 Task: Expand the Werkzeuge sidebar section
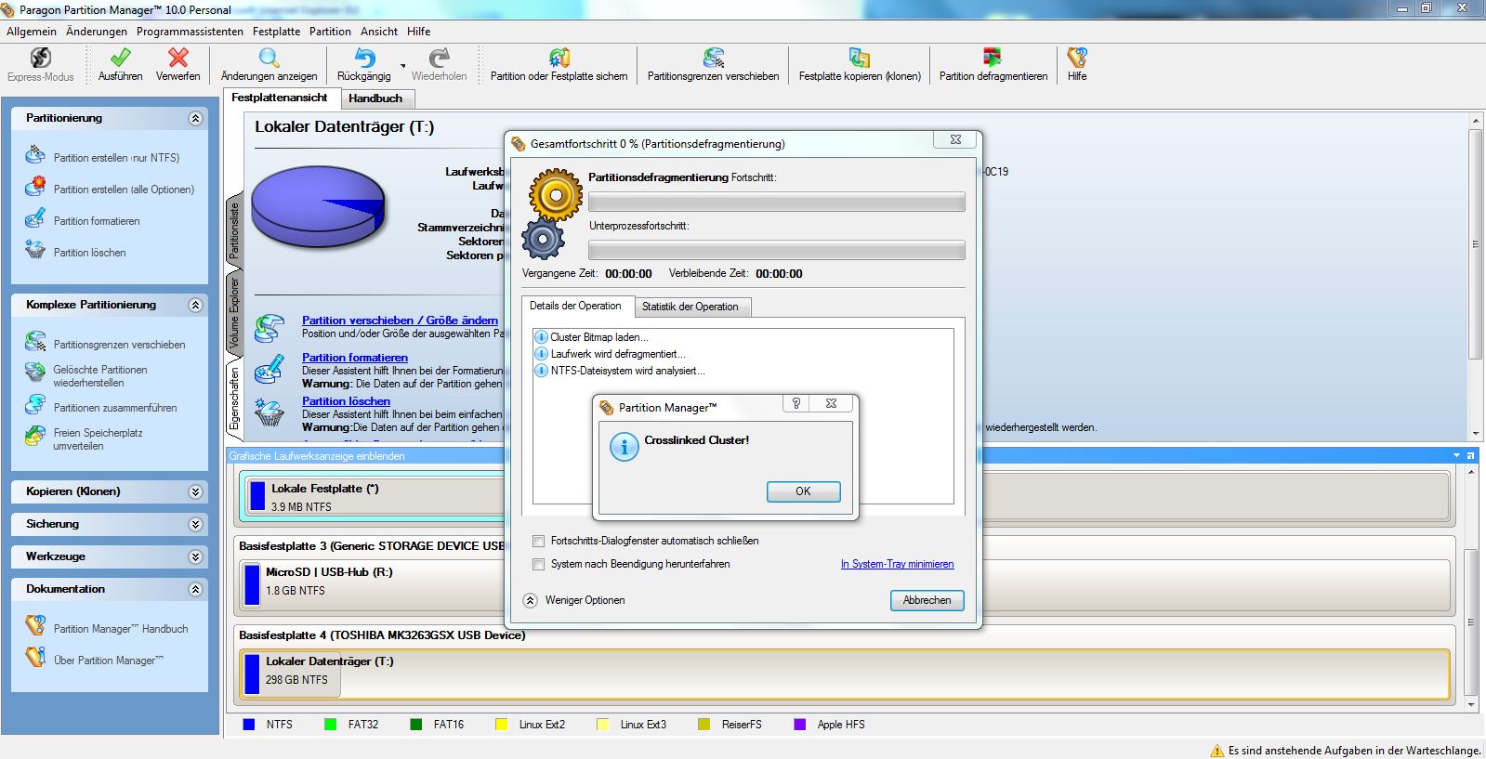[195, 556]
